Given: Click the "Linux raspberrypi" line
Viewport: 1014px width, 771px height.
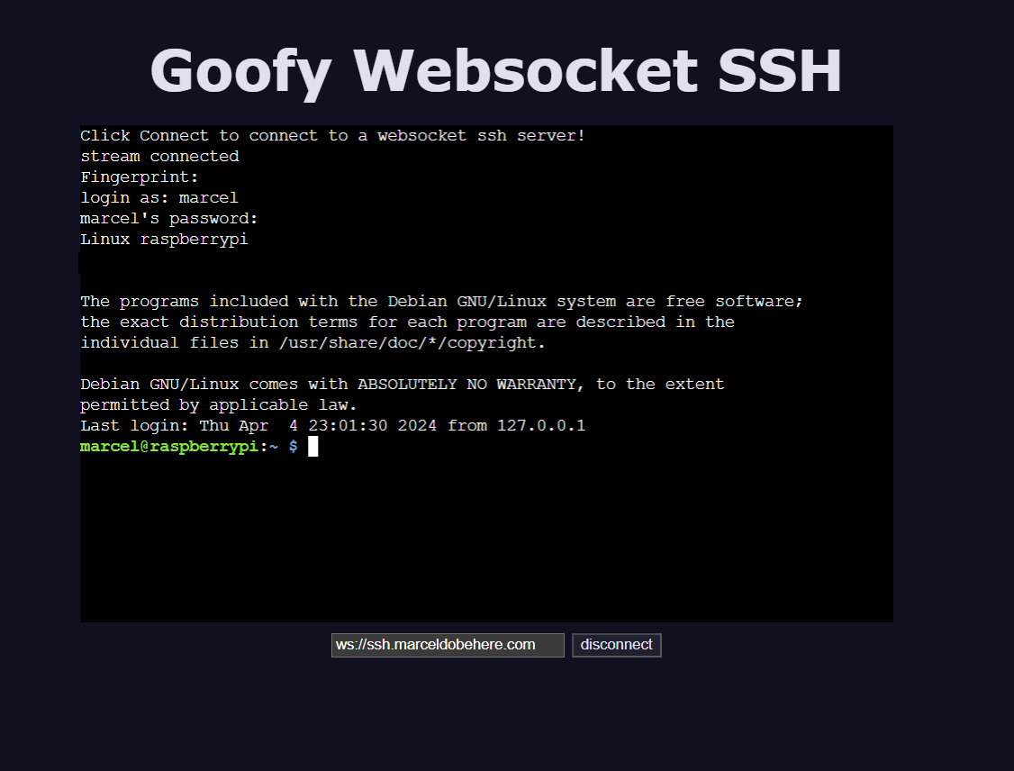Looking at the screenshot, I should pos(164,240).
